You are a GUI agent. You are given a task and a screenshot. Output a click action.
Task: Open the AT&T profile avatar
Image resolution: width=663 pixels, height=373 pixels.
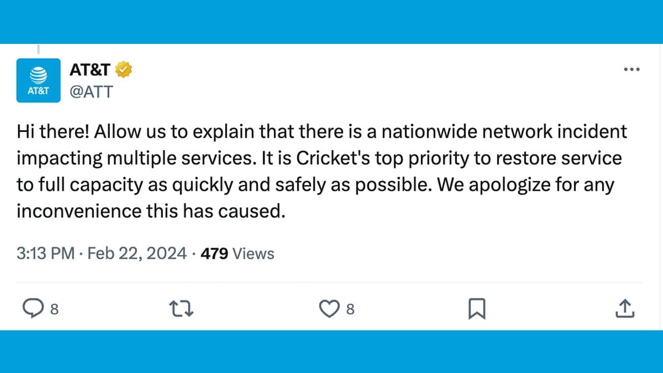click(38, 80)
